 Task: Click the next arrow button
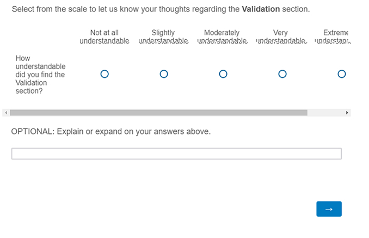(329, 209)
